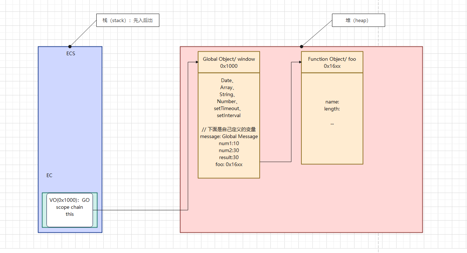This screenshot has height=253, width=467.
Task: Click the message: Global Message line
Action: [229, 136]
